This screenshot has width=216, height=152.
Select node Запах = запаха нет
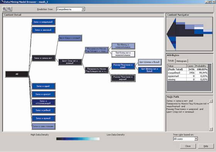click(44, 58)
